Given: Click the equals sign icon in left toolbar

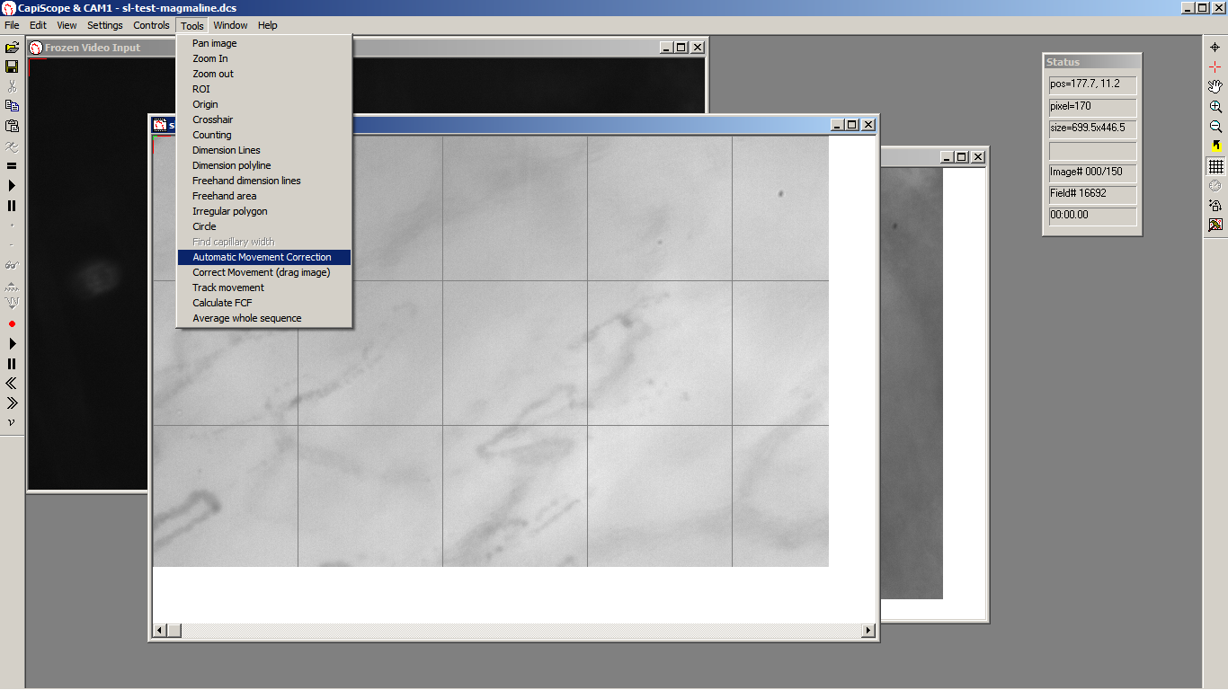Looking at the screenshot, I should (12, 165).
